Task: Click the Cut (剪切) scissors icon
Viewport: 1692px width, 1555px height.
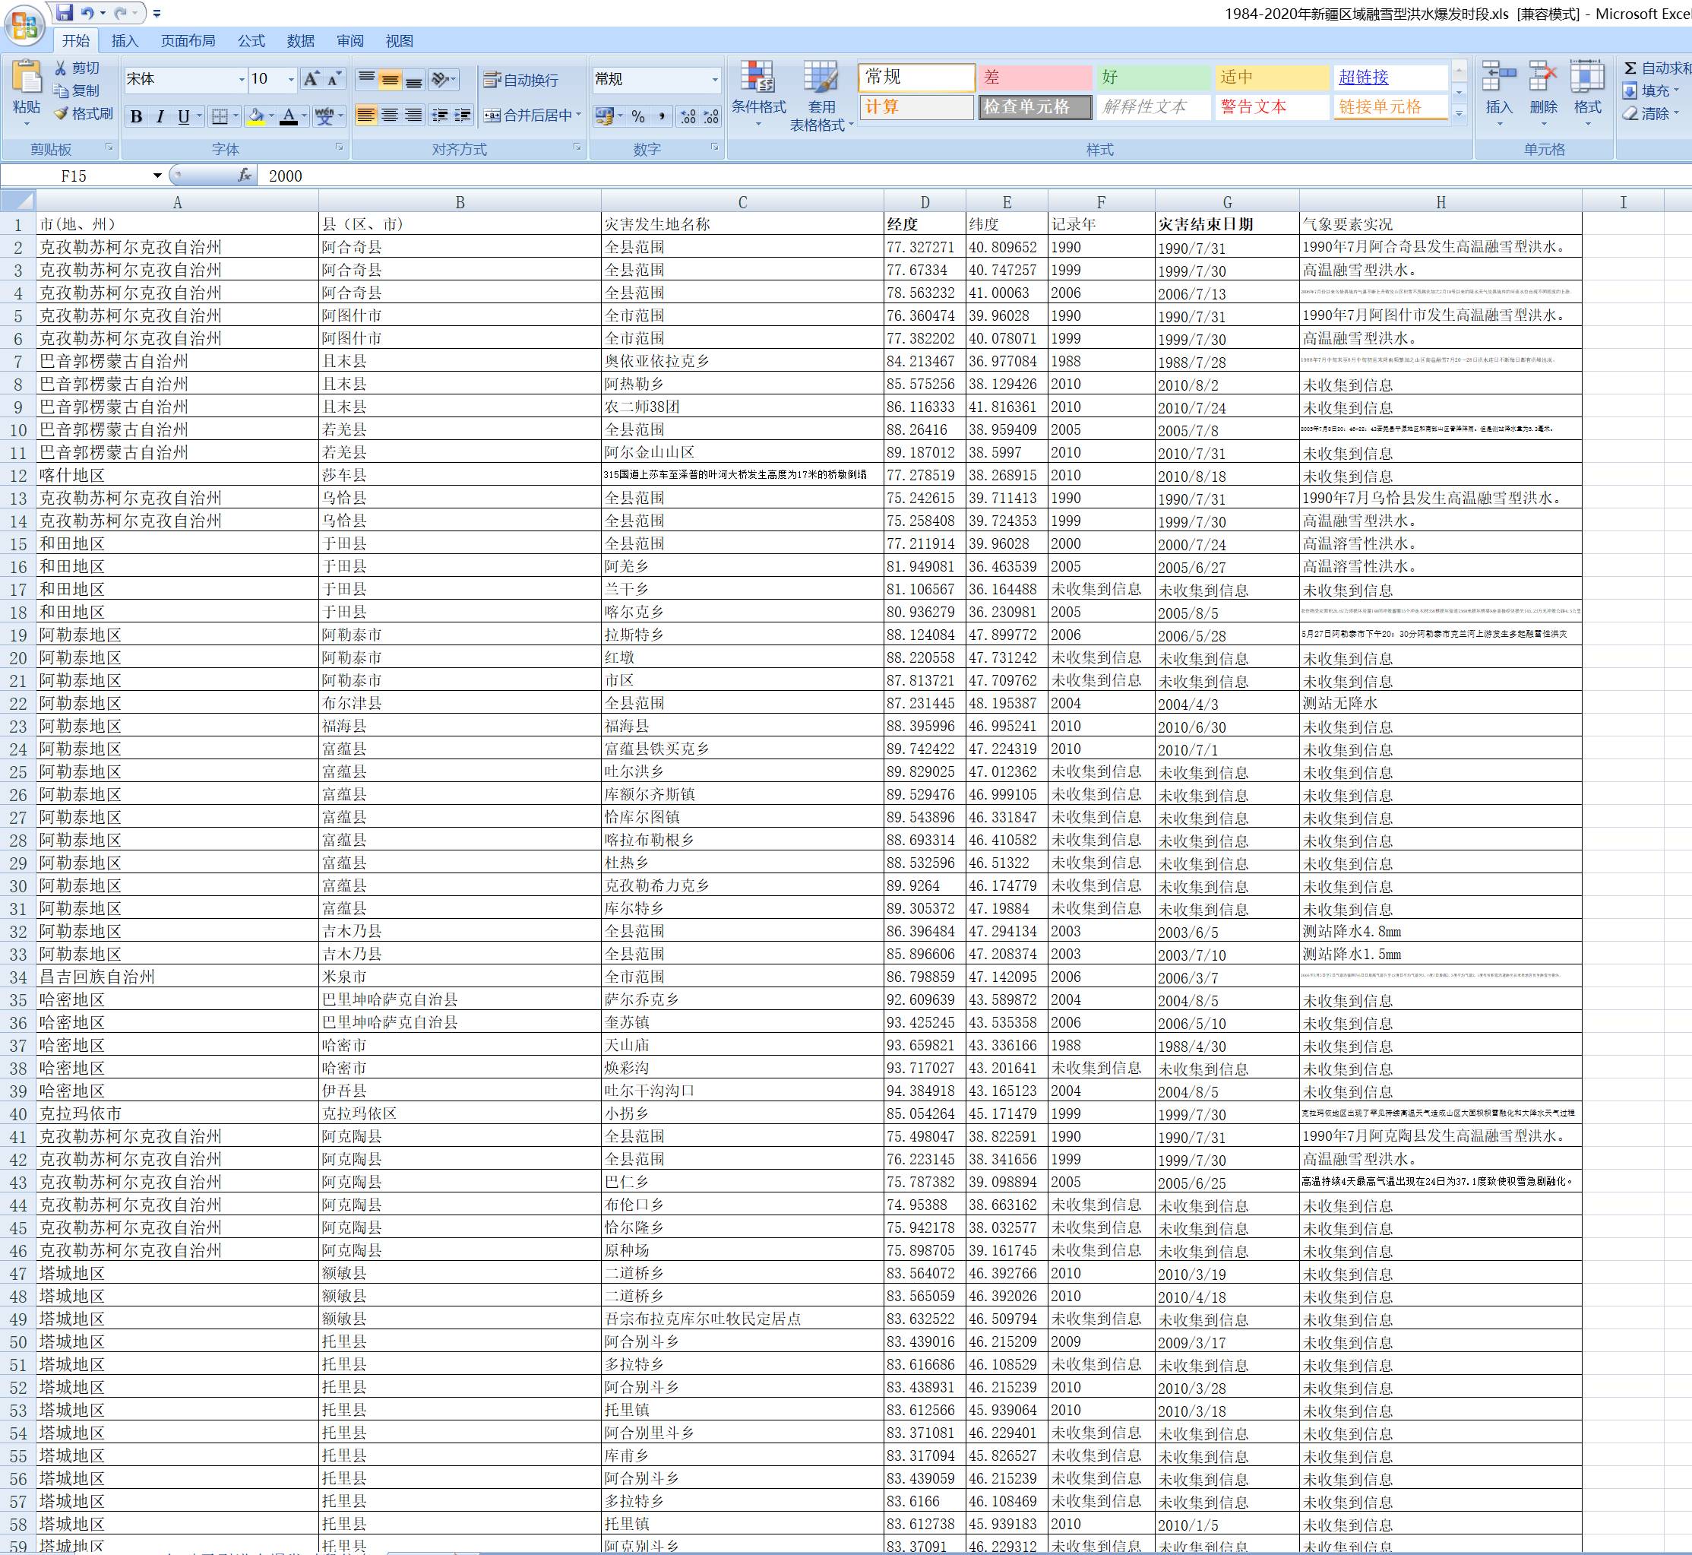Action: pyautogui.click(x=62, y=68)
